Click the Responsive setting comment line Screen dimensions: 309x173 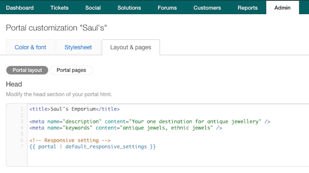[x=70, y=140]
